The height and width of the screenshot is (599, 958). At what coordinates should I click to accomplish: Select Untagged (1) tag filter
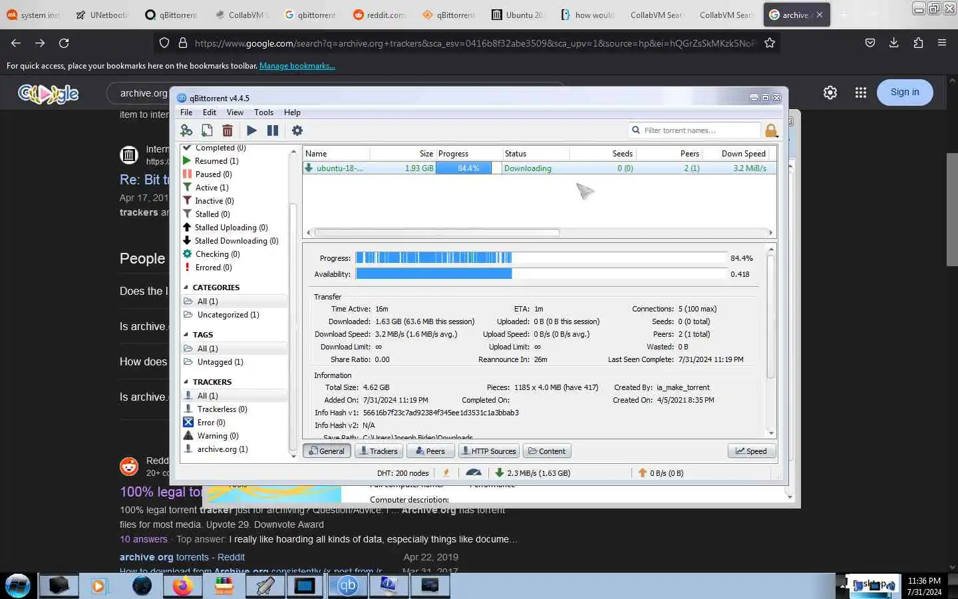[x=220, y=362]
